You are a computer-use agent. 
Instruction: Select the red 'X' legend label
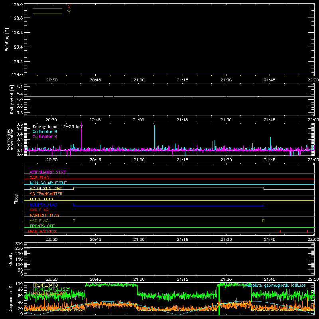coord(69,7)
